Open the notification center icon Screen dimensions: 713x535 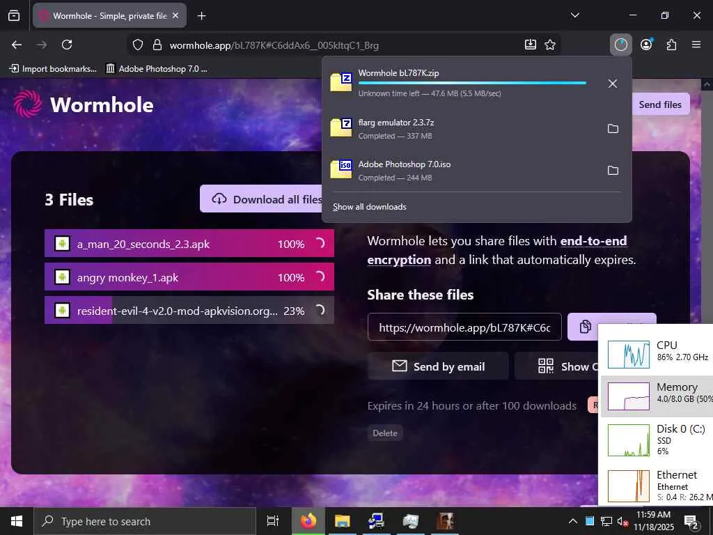pyautogui.click(x=691, y=522)
